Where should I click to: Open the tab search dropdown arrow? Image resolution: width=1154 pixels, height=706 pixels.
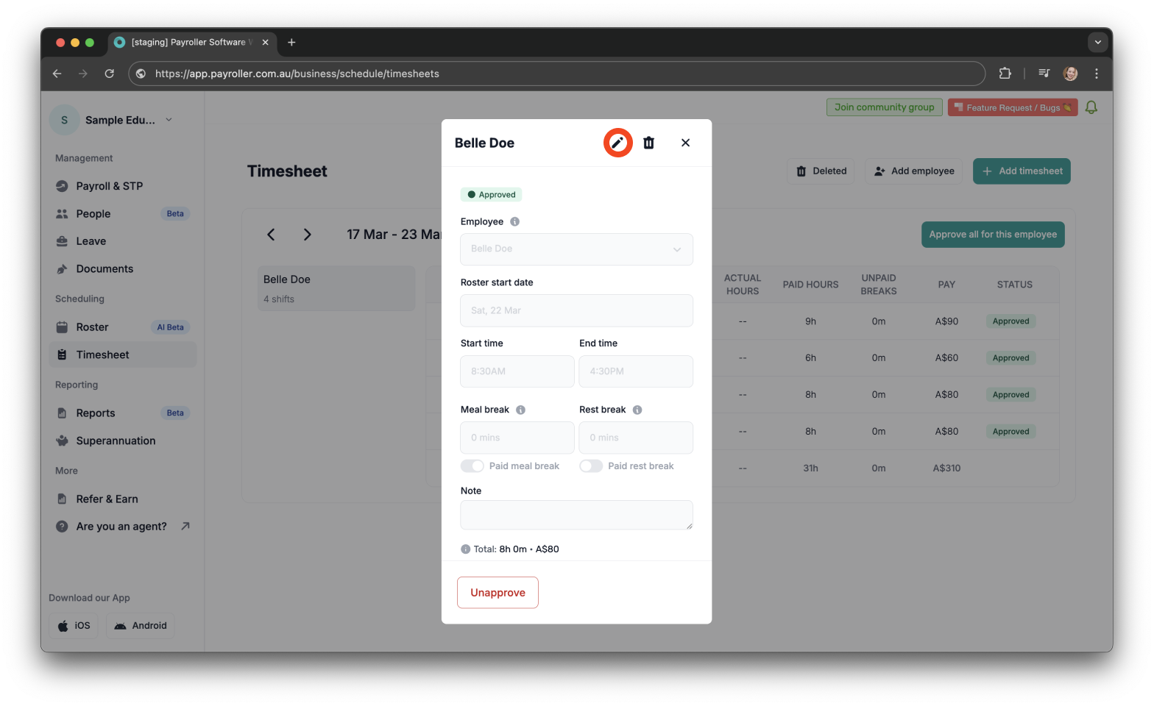click(x=1097, y=43)
